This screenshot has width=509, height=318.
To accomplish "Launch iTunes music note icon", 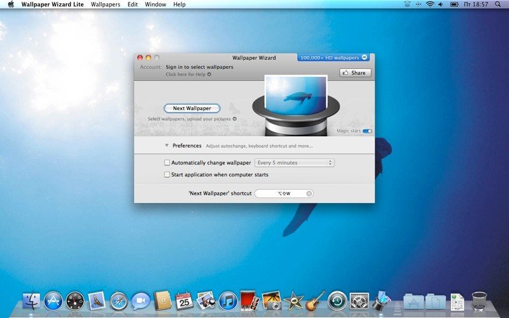I will [x=228, y=301].
